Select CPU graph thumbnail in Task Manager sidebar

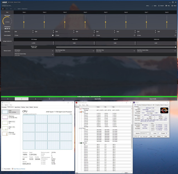[x=5, y=112]
